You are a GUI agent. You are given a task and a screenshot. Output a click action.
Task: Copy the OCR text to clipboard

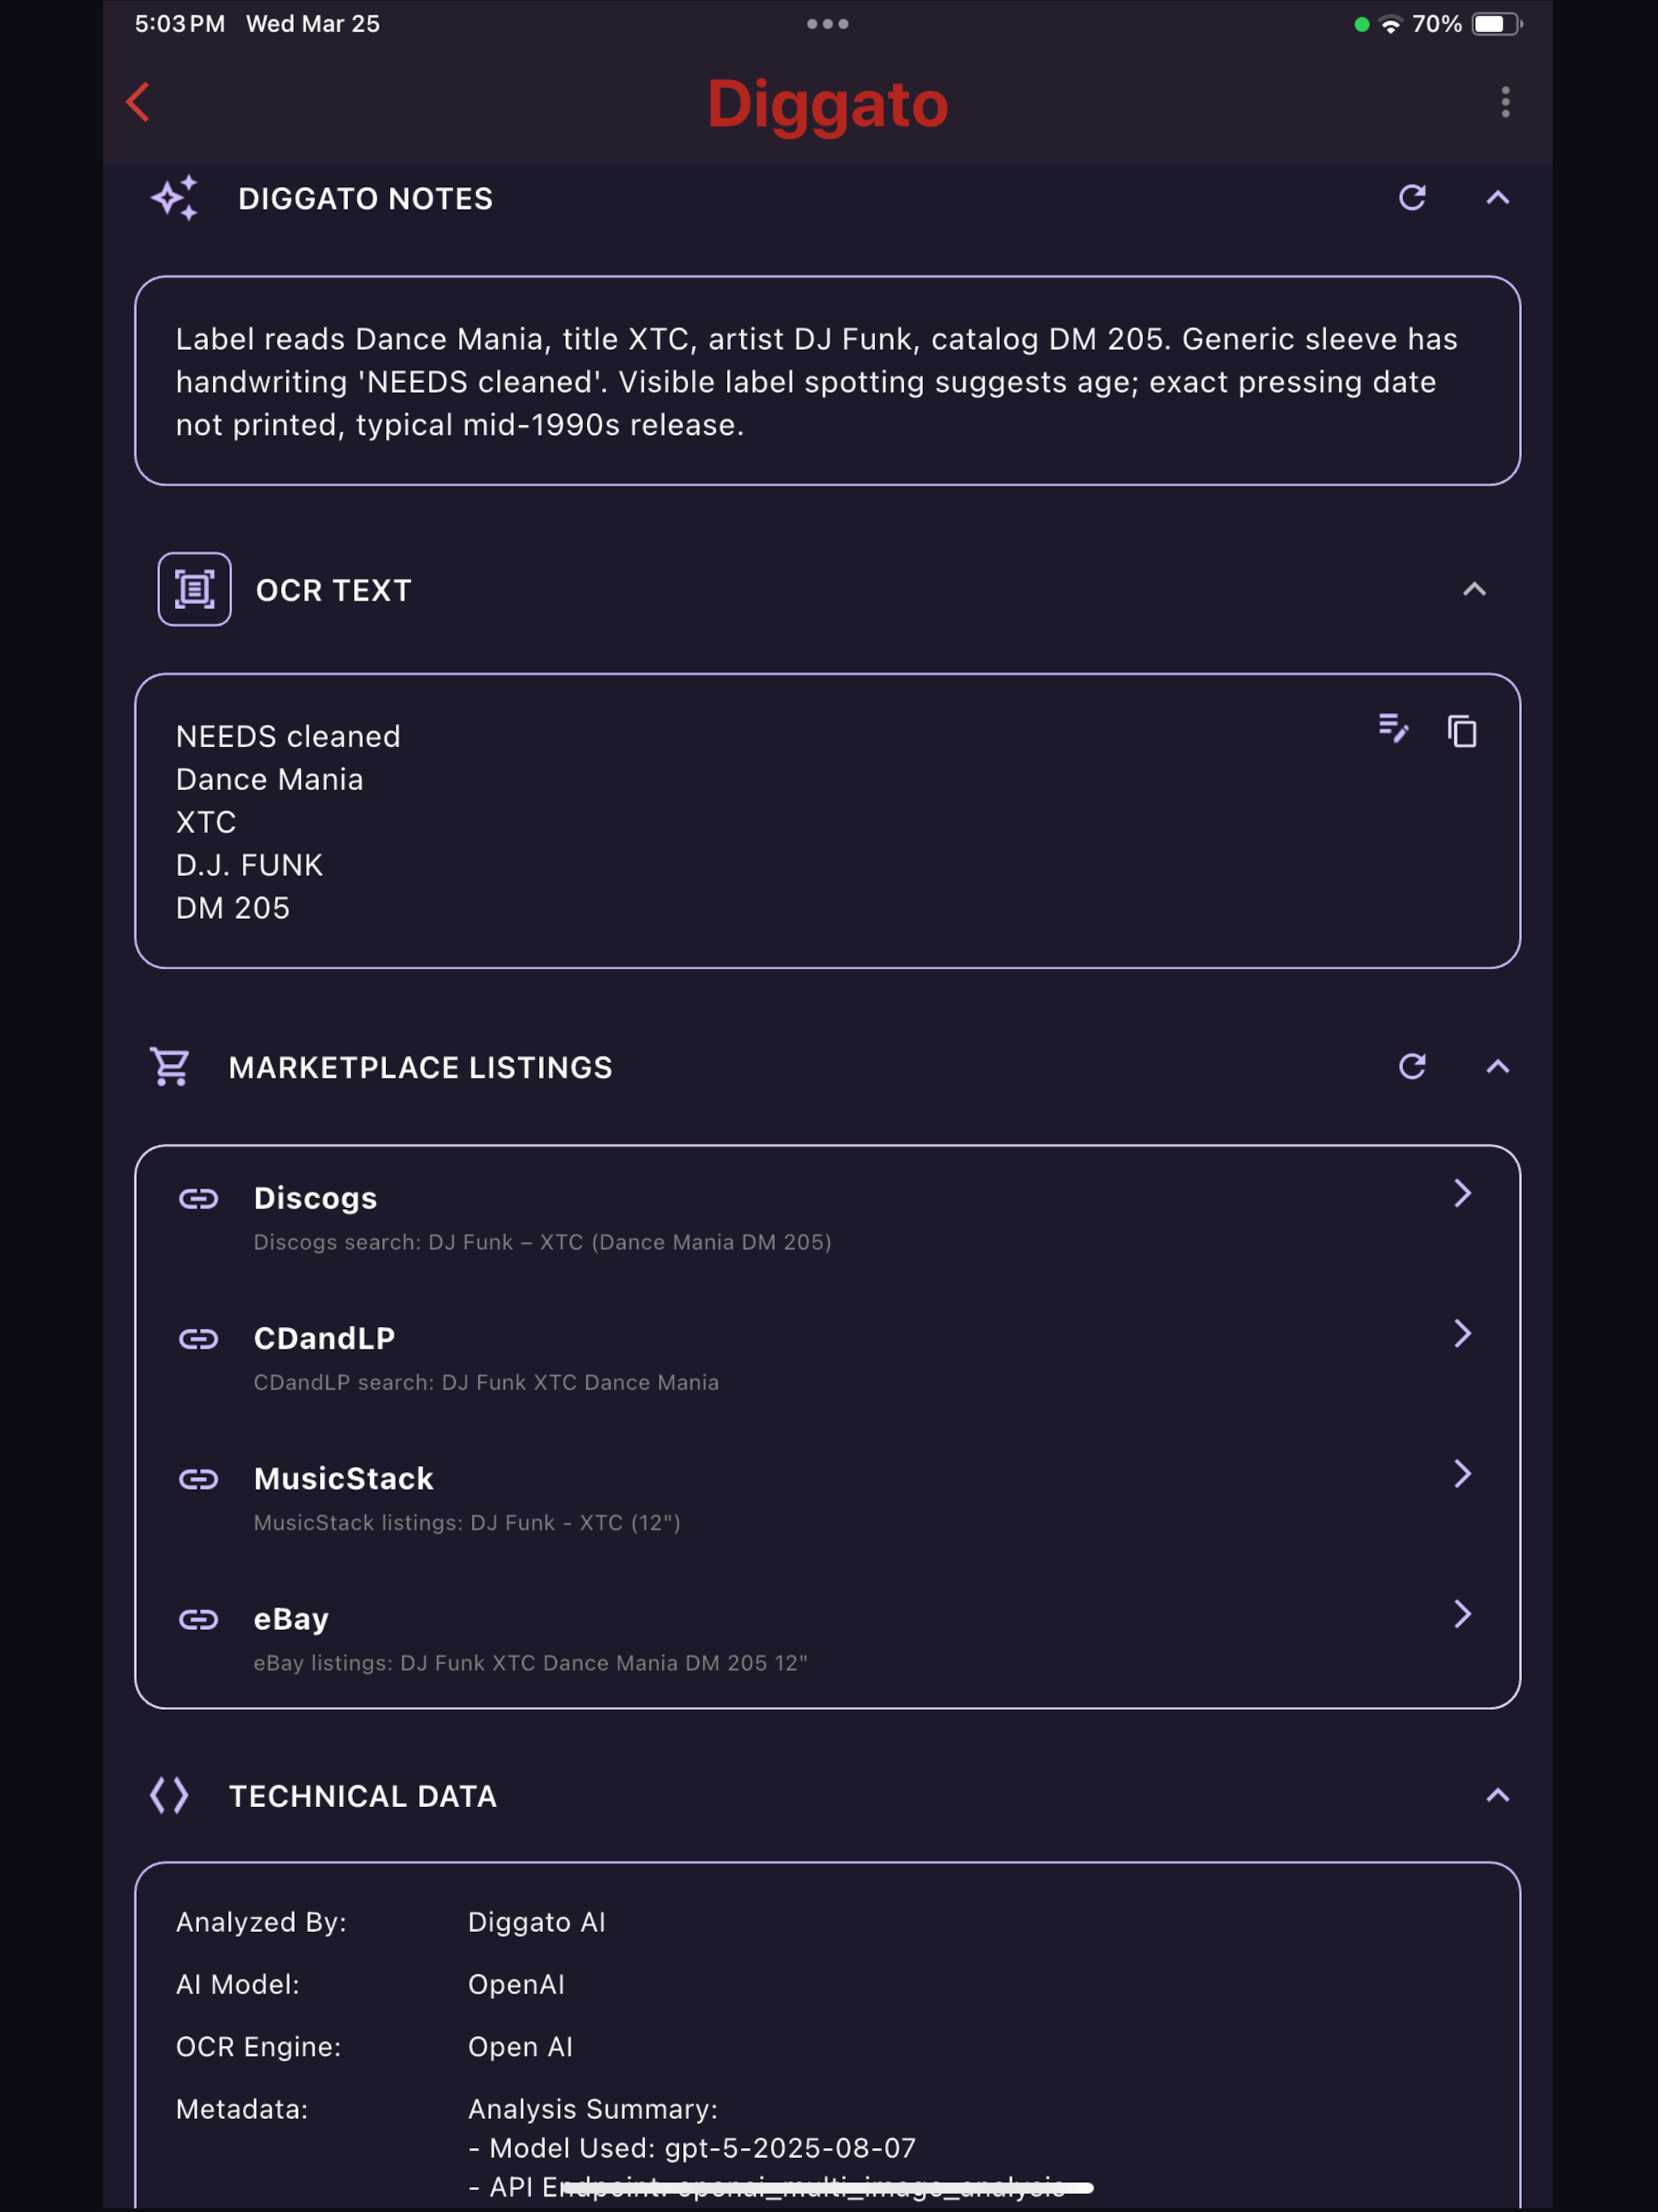[x=1462, y=731]
